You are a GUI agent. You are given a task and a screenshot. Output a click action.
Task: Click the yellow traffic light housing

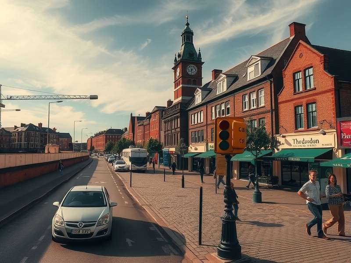229,135
